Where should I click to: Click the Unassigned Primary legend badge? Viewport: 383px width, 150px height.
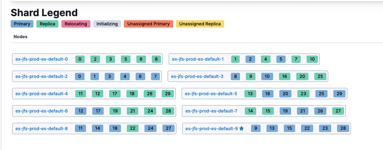[x=148, y=24]
